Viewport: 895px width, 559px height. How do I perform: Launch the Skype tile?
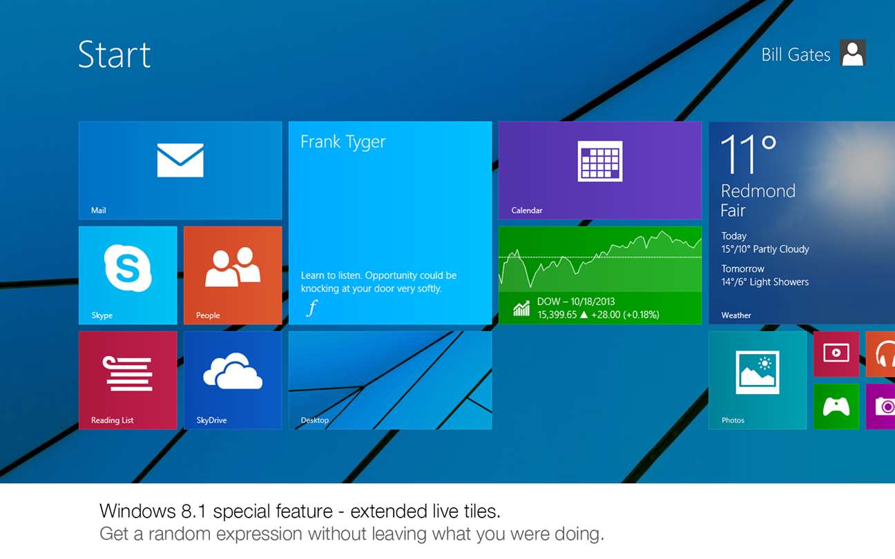point(128,275)
